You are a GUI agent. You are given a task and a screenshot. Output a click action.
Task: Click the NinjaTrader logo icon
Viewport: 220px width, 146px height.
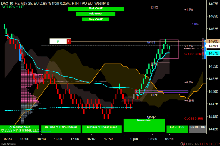(x=183, y=144)
